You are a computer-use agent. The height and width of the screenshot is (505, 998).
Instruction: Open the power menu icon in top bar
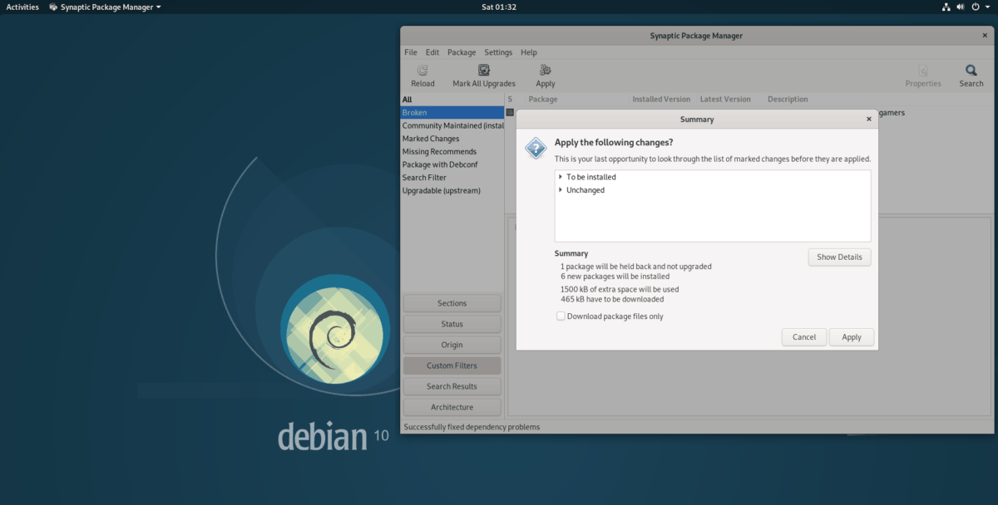(975, 7)
